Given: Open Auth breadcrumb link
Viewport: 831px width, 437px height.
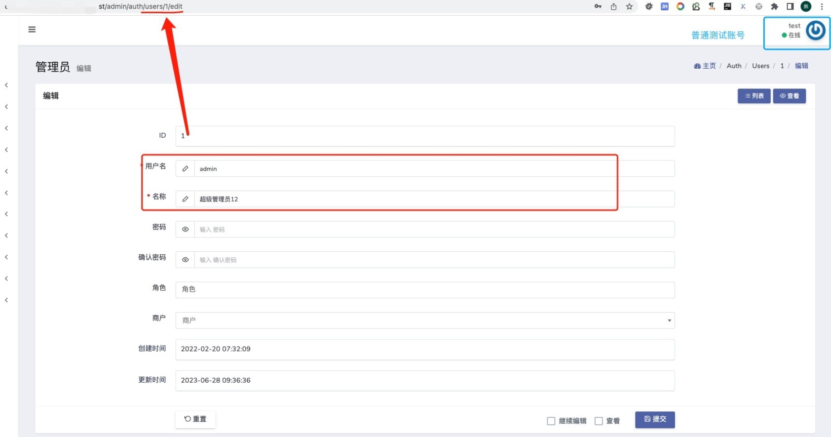Looking at the screenshot, I should [x=734, y=66].
